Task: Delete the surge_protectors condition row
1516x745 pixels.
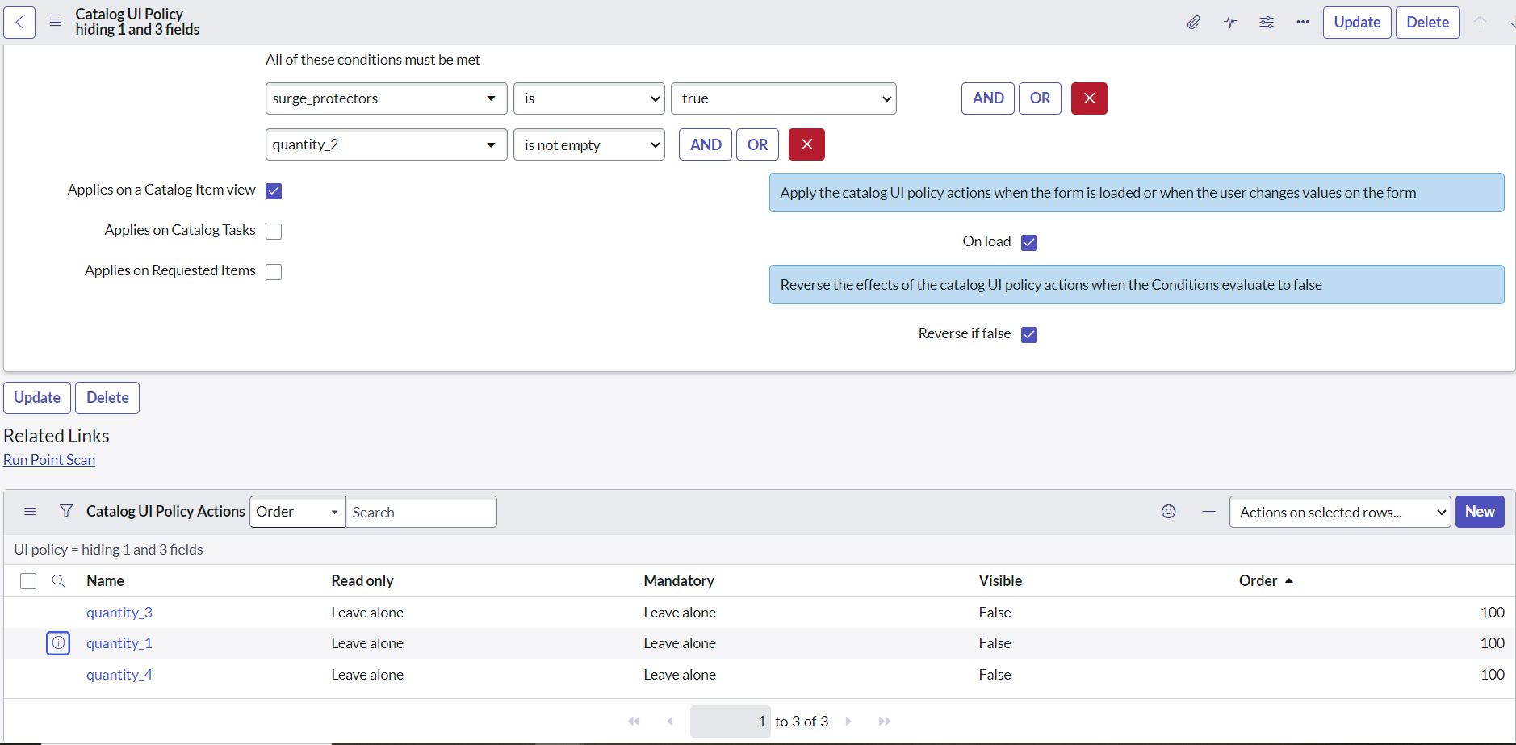Action: [1089, 98]
